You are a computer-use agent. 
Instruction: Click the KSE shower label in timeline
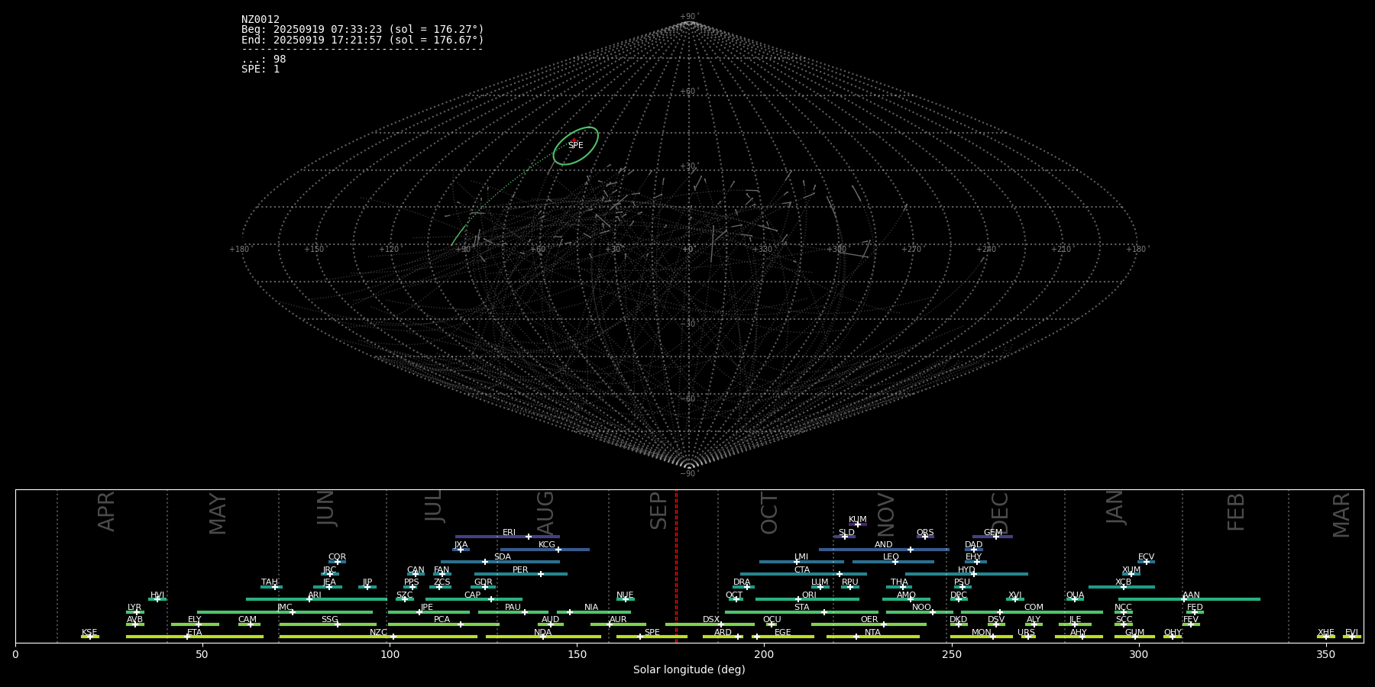[x=89, y=632]
